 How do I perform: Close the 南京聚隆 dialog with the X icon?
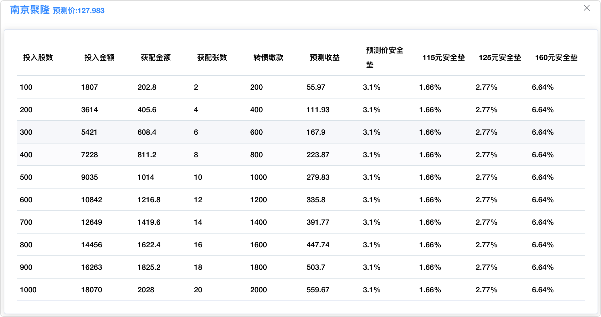(587, 8)
